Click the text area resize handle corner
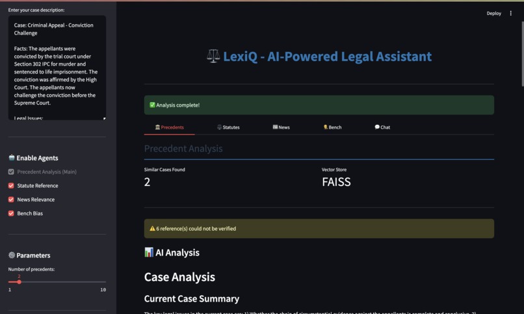The image size is (524, 314). pyautogui.click(x=104, y=118)
